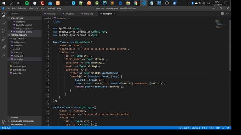Screen dimensions: 241x135
Task: Change end of line sequence CRLF
Action: tap(212, 128)
